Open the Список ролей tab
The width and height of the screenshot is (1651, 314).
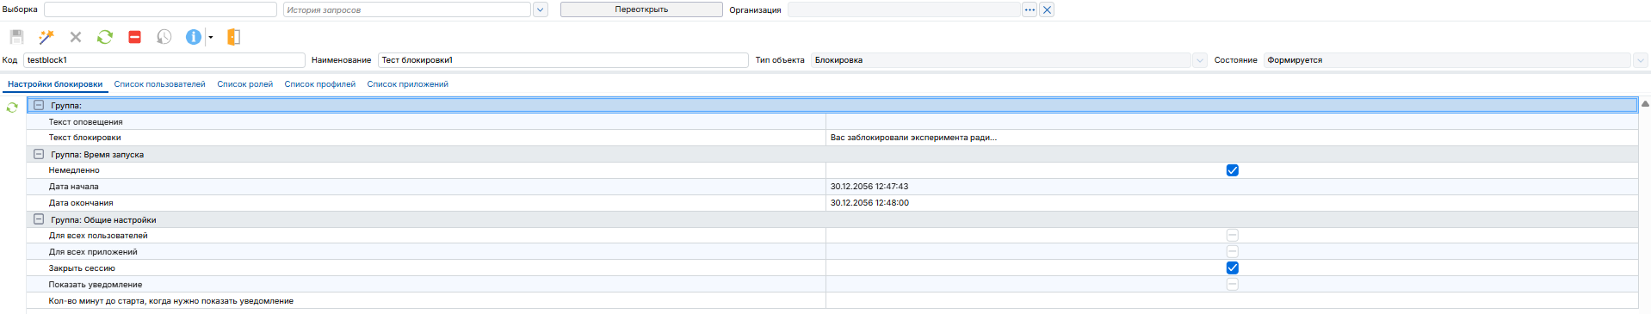point(244,84)
